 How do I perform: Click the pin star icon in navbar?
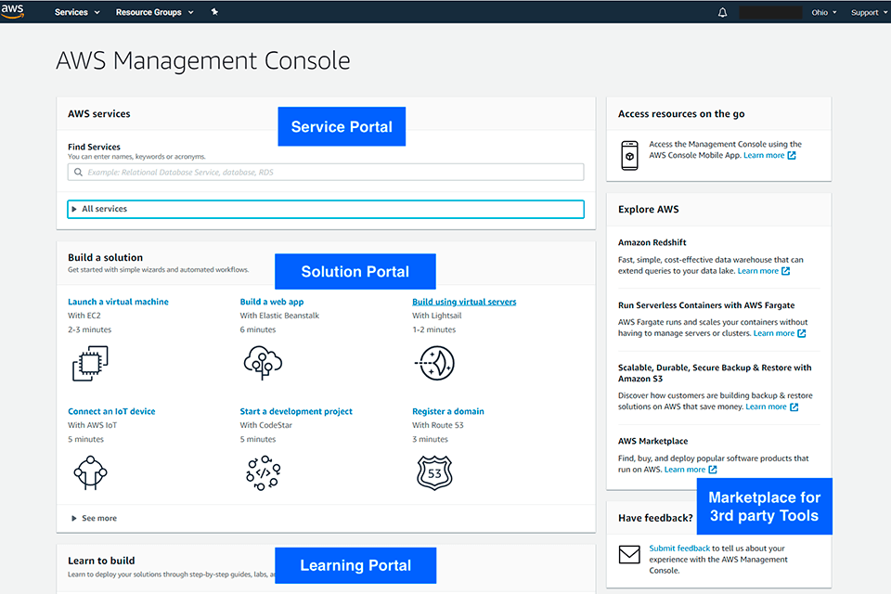214,11
